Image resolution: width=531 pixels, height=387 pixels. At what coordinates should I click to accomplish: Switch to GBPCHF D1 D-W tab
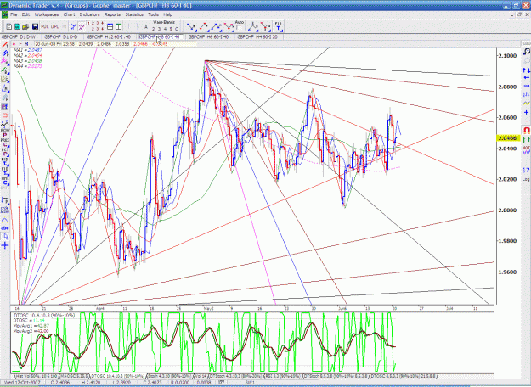coord(19,36)
